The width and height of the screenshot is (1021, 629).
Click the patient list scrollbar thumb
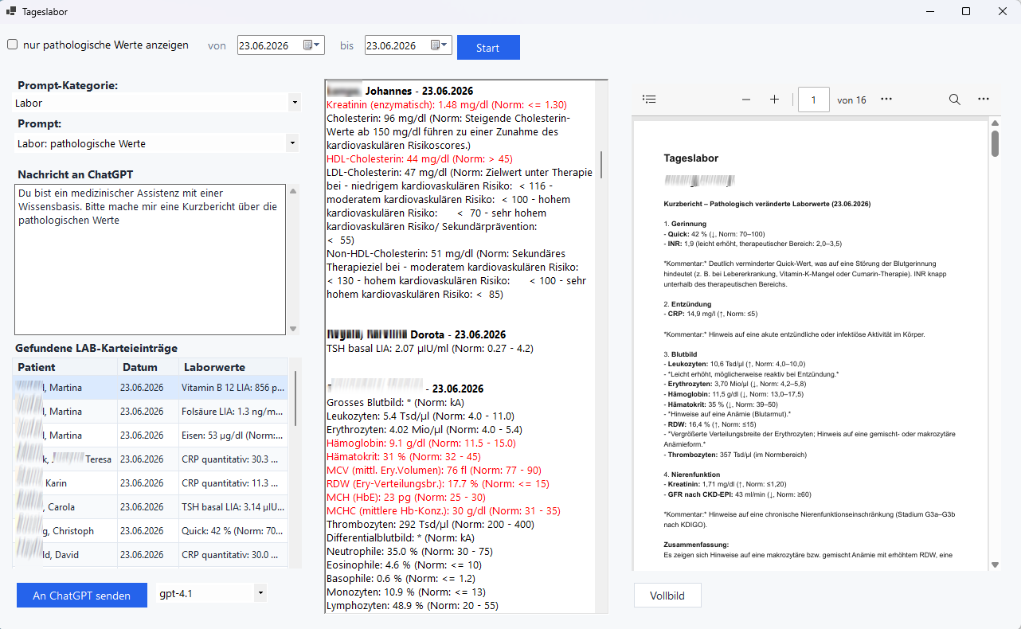[x=295, y=398]
